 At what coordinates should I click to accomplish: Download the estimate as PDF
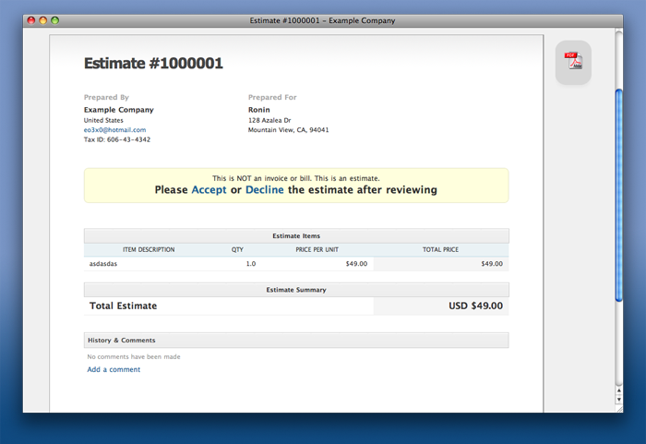(x=573, y=62)
